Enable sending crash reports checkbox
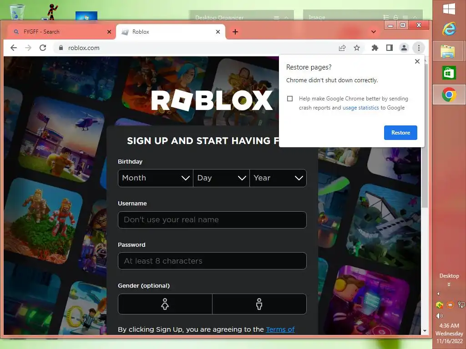The width and height of the screenshot is (466, 349). tap(290, 99)
